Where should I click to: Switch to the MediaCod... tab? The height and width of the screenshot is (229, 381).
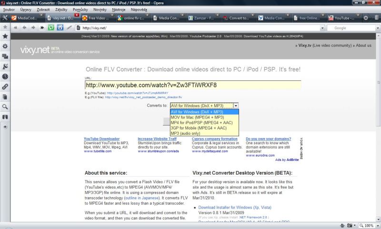point(27,18)
